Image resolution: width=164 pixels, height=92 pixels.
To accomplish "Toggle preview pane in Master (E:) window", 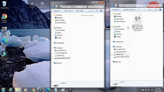I will tap(156, 10).
